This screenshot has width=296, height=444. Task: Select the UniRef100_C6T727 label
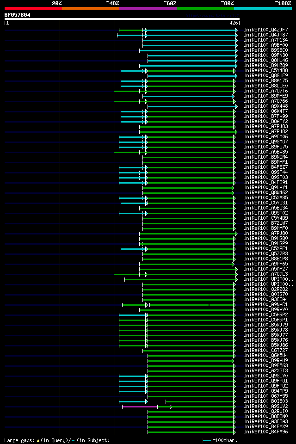coord(265,351)
